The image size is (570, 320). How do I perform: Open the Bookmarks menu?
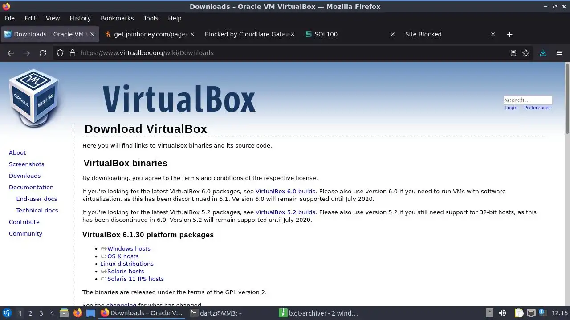(117, 18)
